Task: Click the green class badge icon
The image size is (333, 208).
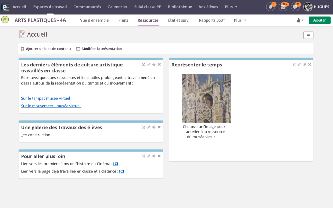Action: click(x=5, y=20)
